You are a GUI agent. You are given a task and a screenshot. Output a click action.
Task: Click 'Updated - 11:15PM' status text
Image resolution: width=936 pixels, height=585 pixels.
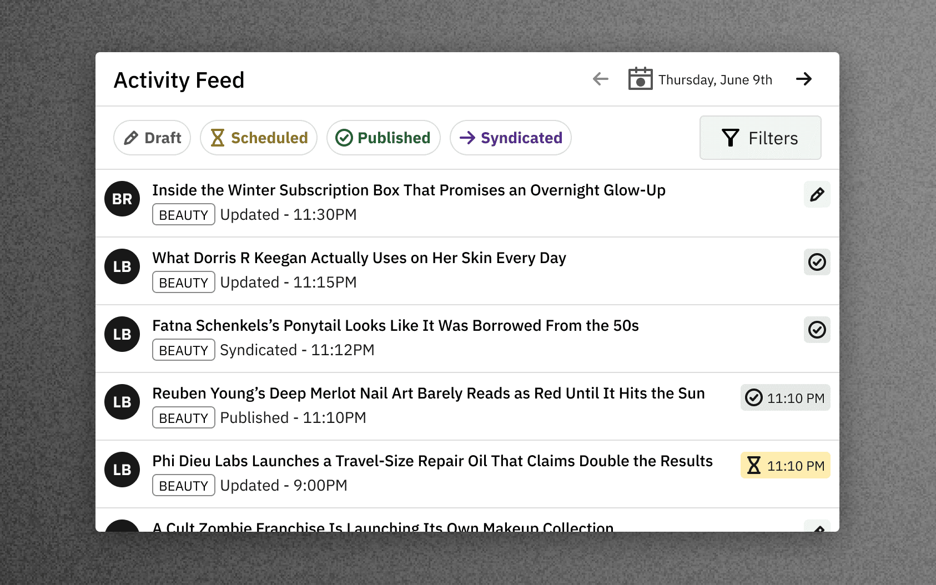pyautogui.click(x=289, y=283)
